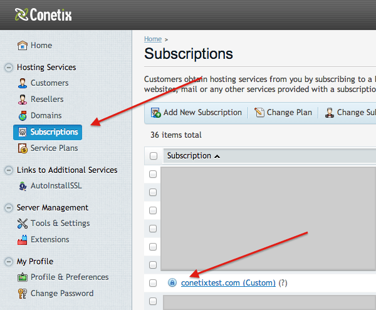376x310 pixels.
Task: Click the Change Plan pencil icon
Action: (259, 112)
